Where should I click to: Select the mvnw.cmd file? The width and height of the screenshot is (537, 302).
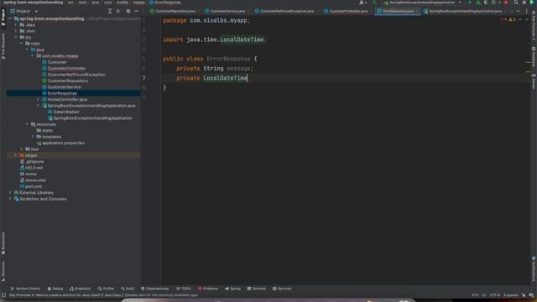point(35,180)
